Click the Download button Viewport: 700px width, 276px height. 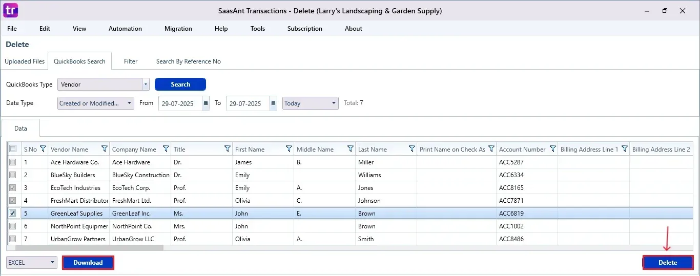(x=88, y=263)
